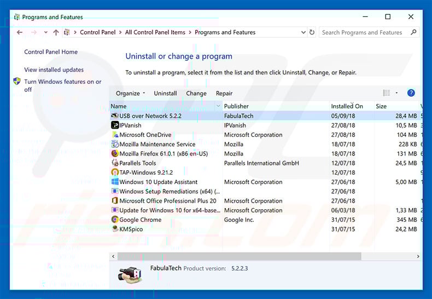Click the control panel icon in address bar
The height and width of the screenshot is (299, 432).
tap(67, 32)
